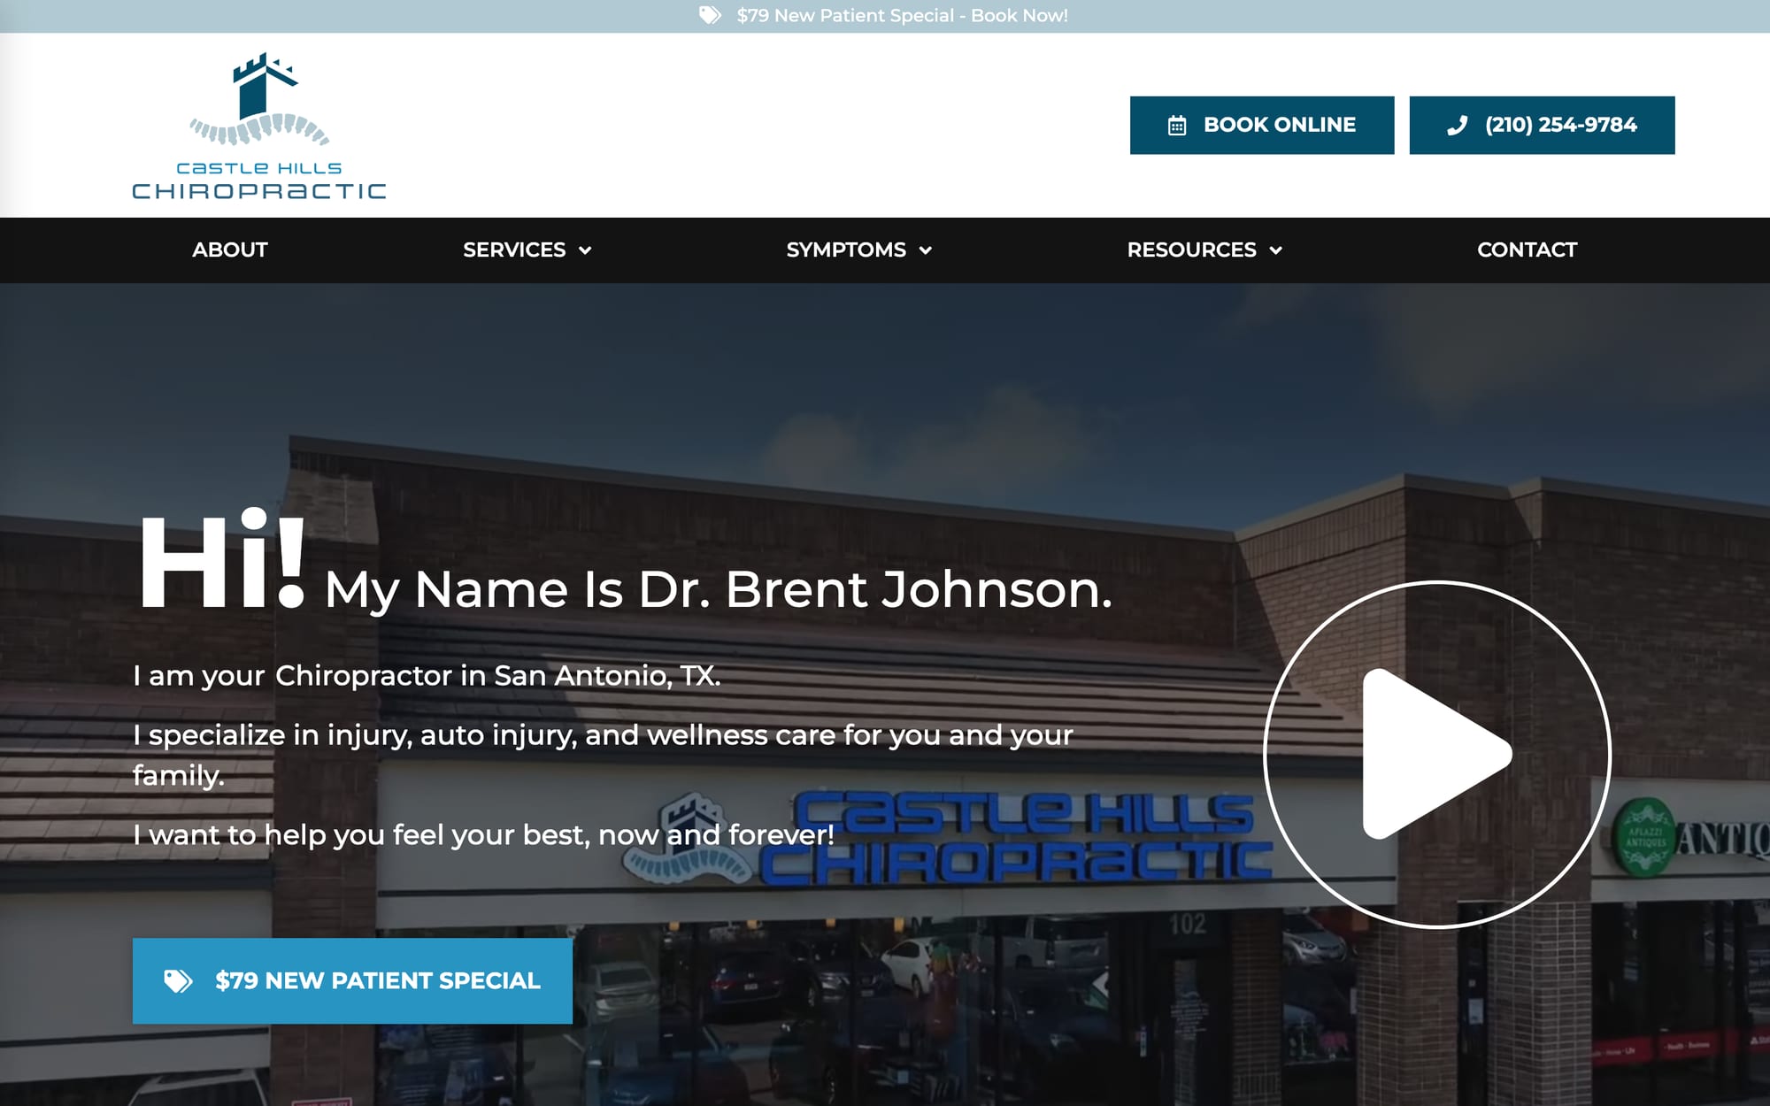Click the "I want to help you feel your best" line

point(483,834)
